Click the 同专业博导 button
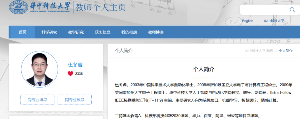Image resolution: width=300 pixels, height=119 pixels. coord(37,100)
